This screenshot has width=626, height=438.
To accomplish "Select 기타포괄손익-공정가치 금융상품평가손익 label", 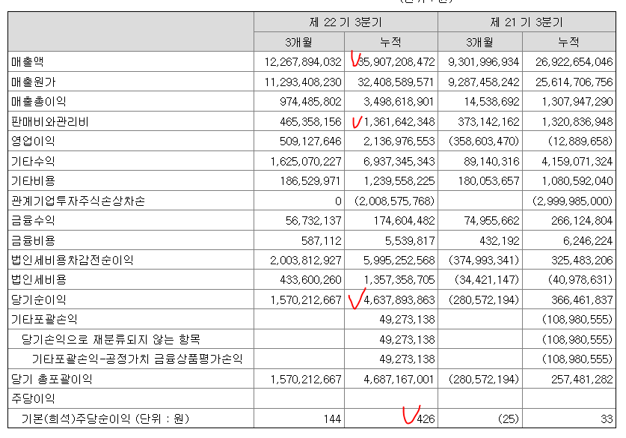I will tap(138, 359).
